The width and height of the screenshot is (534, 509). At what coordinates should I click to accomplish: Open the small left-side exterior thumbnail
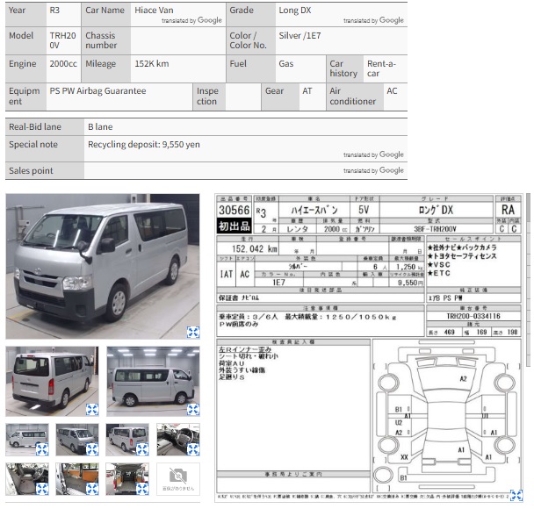[27, 440]
